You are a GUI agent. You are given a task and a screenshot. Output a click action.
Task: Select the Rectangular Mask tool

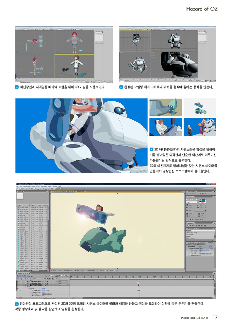click(35, 189)
